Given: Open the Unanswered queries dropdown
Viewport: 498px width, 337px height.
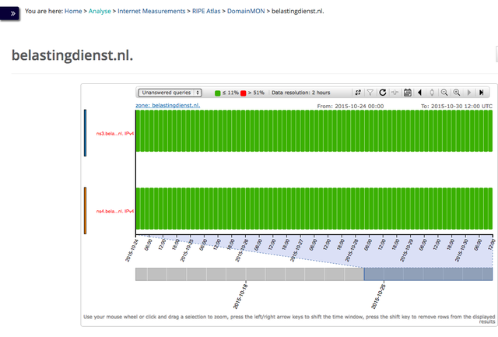Looking at the screenshot, I should (x=170, y=93).
